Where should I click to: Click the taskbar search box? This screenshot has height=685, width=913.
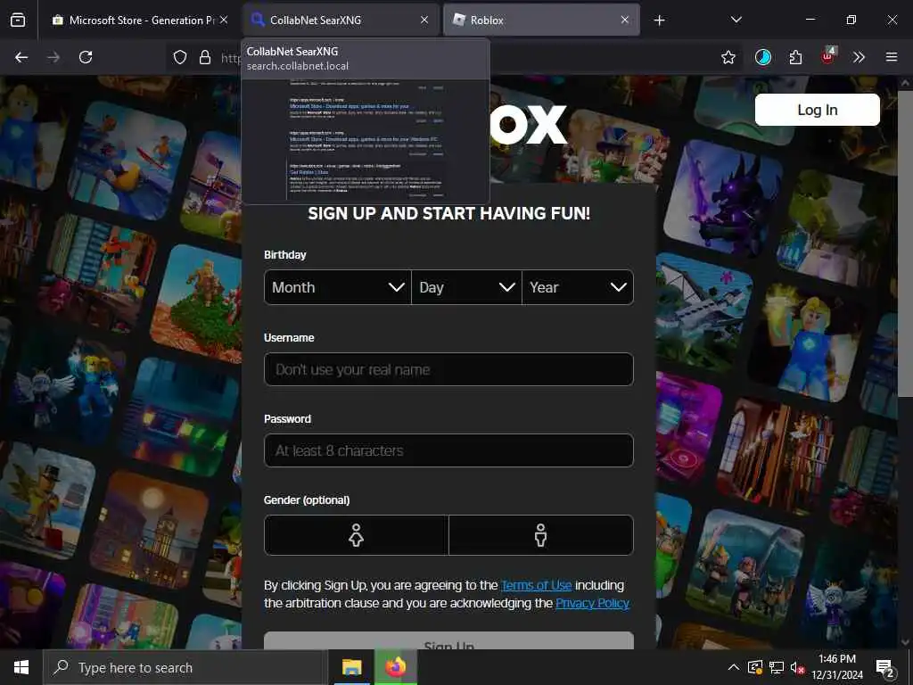click(185, 667)
